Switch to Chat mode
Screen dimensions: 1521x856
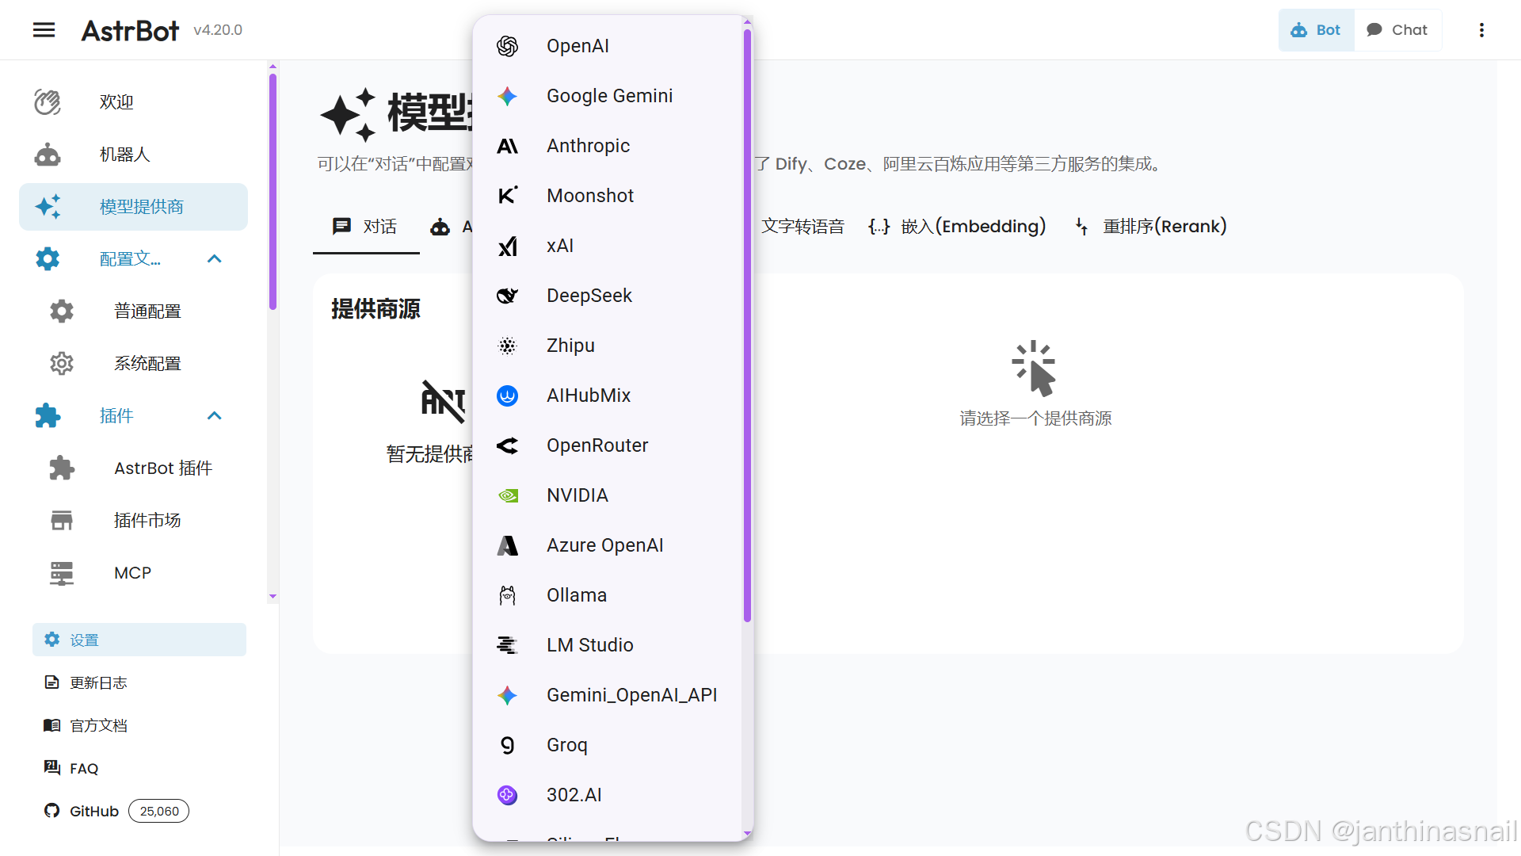coord(1397,30)
